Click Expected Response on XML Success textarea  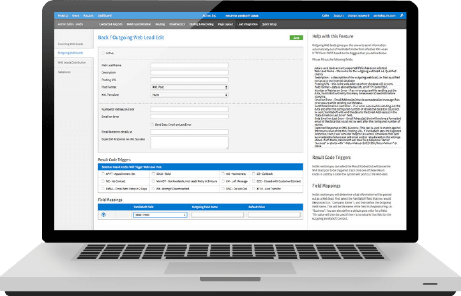coord(190,143)
